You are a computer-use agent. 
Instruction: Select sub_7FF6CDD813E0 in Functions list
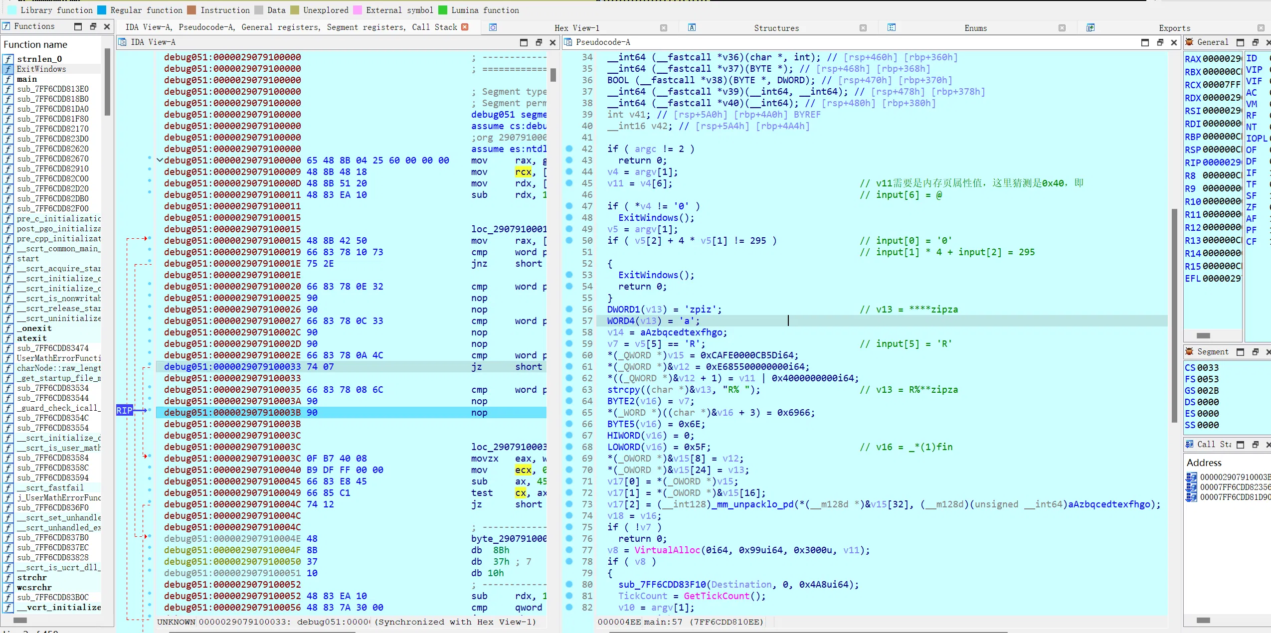coord(53,89)
